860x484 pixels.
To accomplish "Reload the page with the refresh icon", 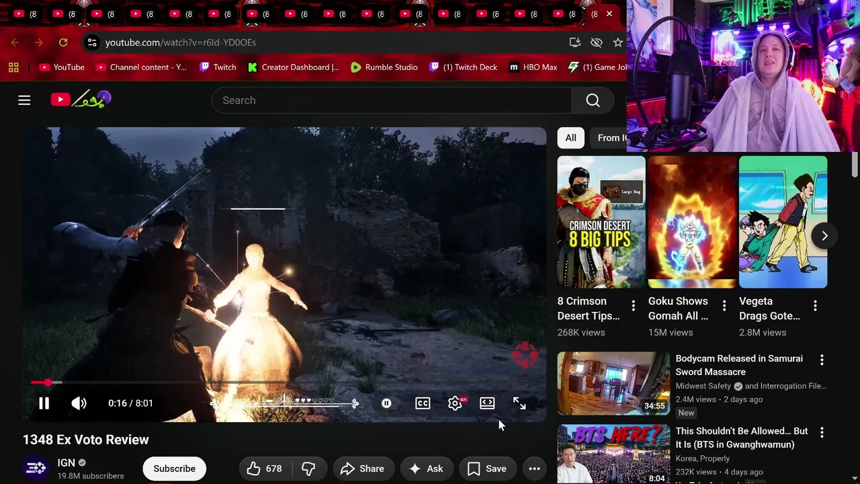I will point(63,42).
